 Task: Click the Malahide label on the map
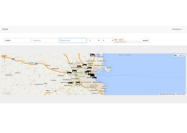[100, 57]
